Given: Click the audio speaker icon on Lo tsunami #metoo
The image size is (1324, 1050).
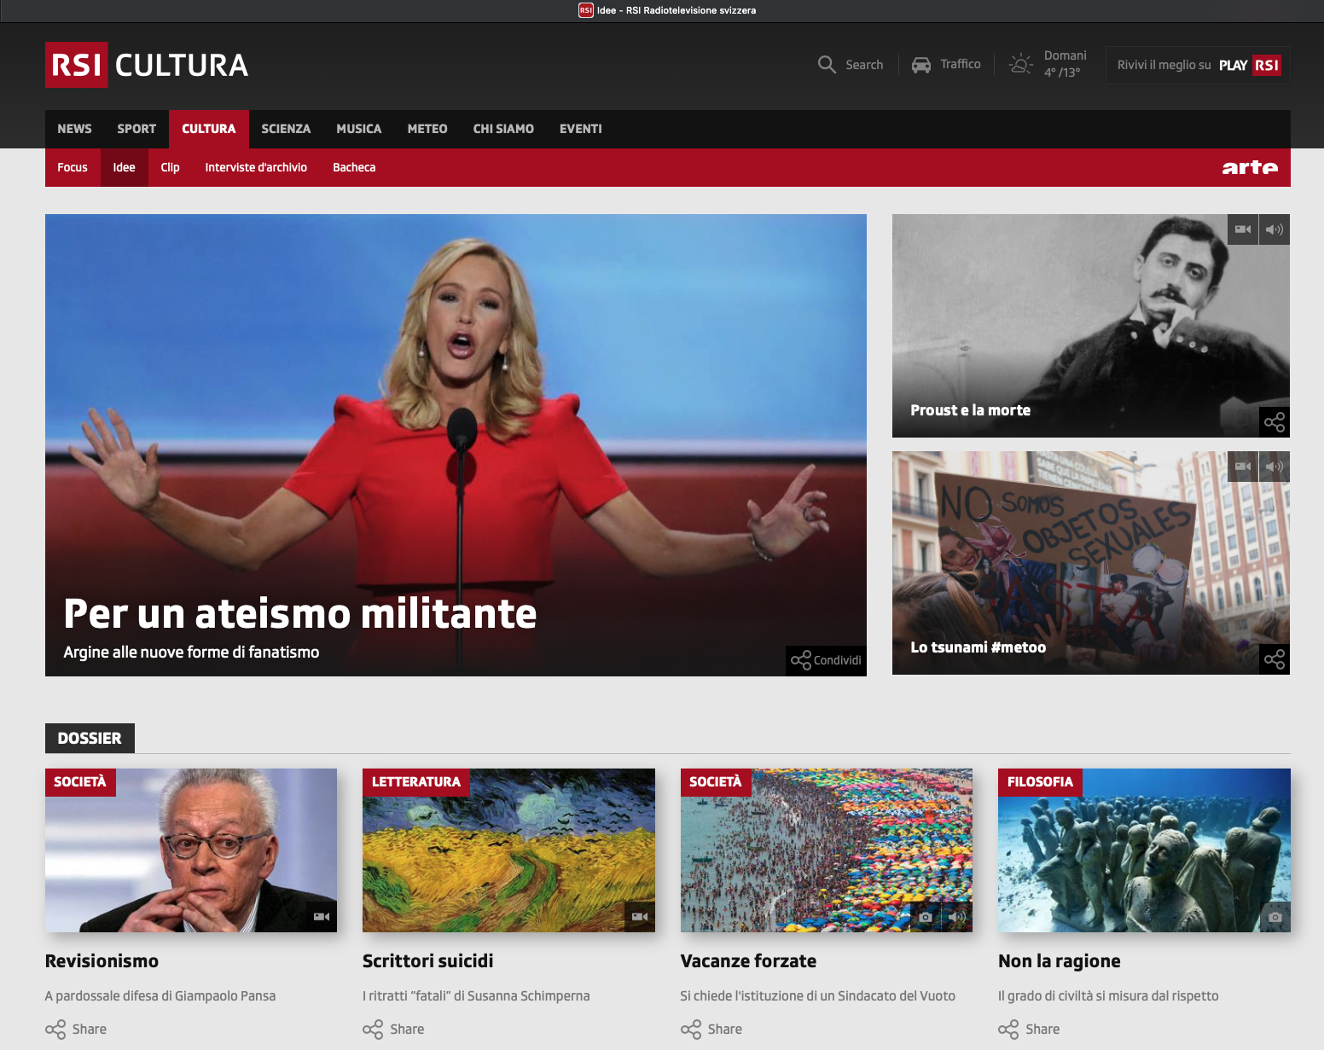Looking at the screenshot, I should click(1274, 467).
